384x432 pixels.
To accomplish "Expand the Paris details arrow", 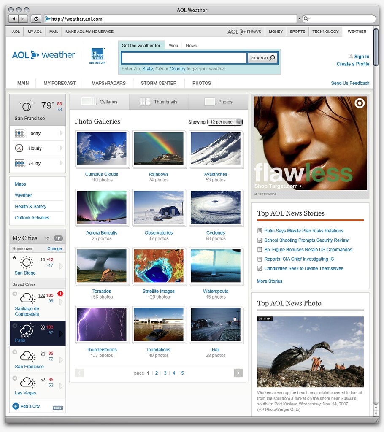I will (x=61, y=334).
